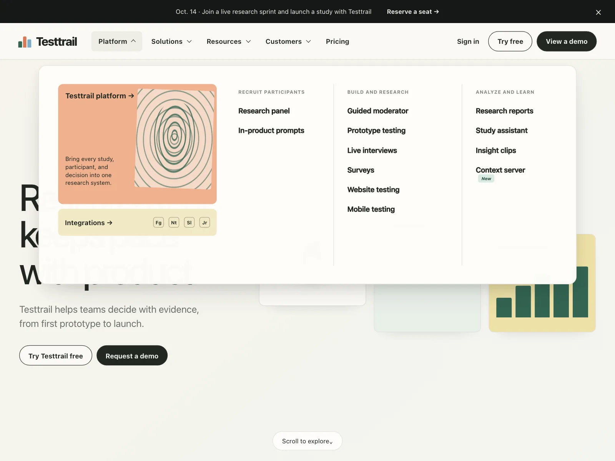The height and width of the screenshot is (461, 615).
Task: Select Live interviews
Action: tap(372, 151)
